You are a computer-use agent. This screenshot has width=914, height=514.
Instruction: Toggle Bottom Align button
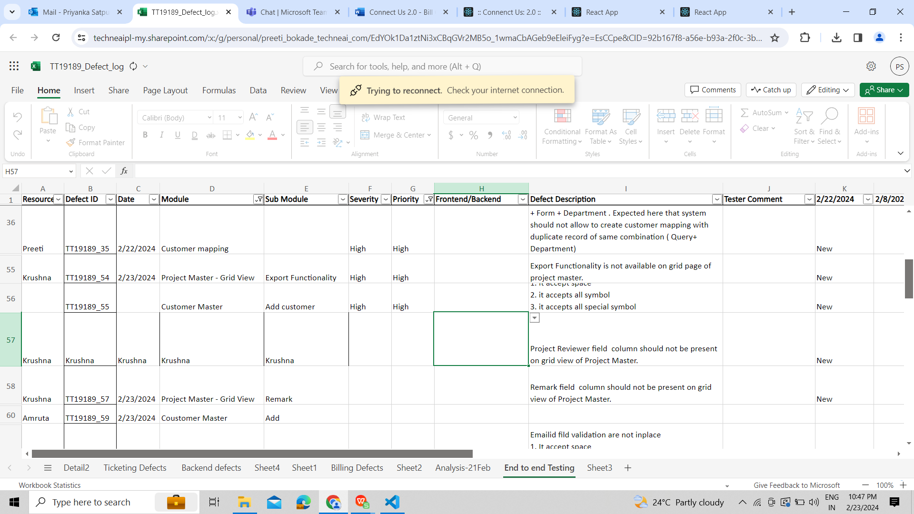pos(338,111)
